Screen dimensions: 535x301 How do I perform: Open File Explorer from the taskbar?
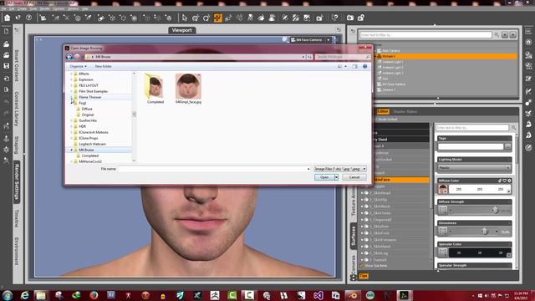click(x=41, y=295)
